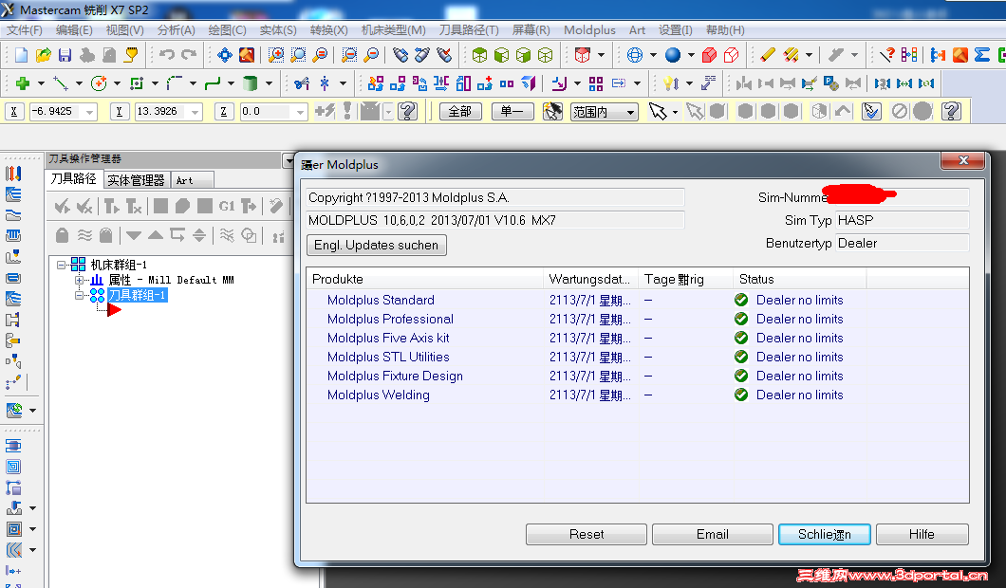Viewport: 1006px width, 588px height.
Task: Open the 文件(F) menu
Action: point(25,30)
